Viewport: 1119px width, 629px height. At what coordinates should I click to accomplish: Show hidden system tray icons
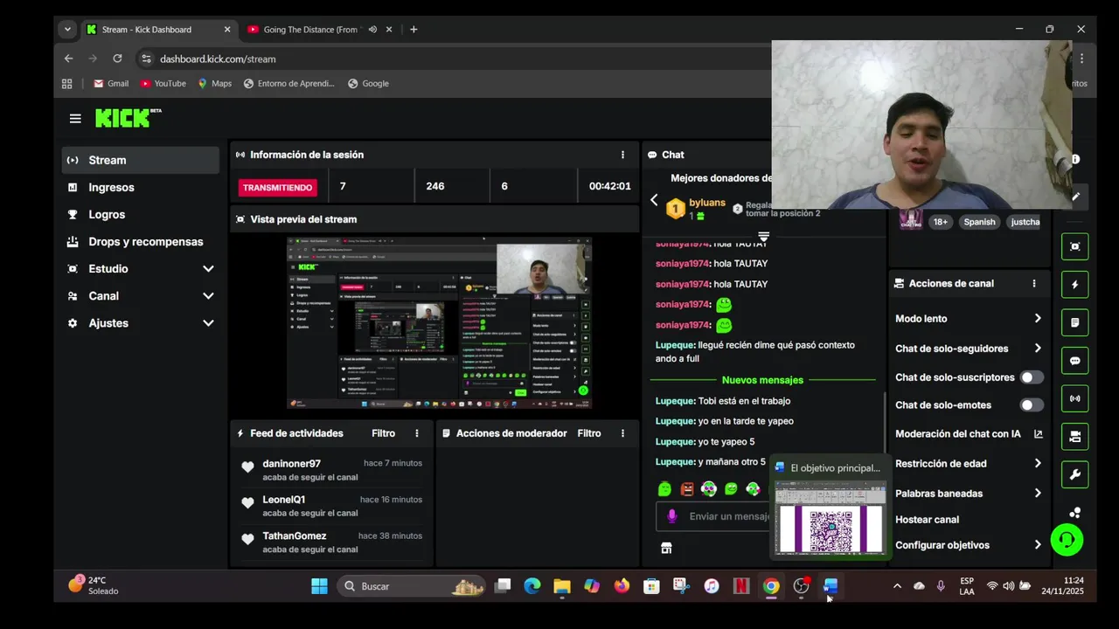pos(897,586)
